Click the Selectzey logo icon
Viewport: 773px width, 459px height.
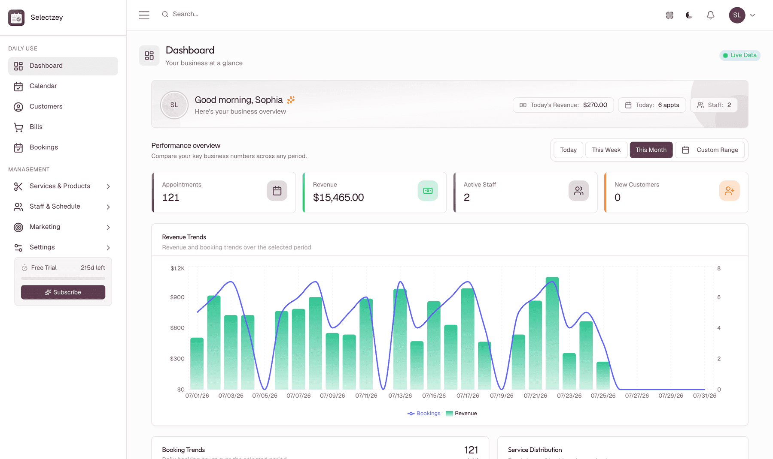pyautogui.click(x=16, y=18)
